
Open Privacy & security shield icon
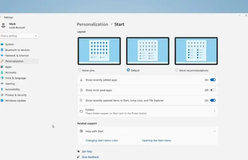pyautogui.click(x=2, y=95)
